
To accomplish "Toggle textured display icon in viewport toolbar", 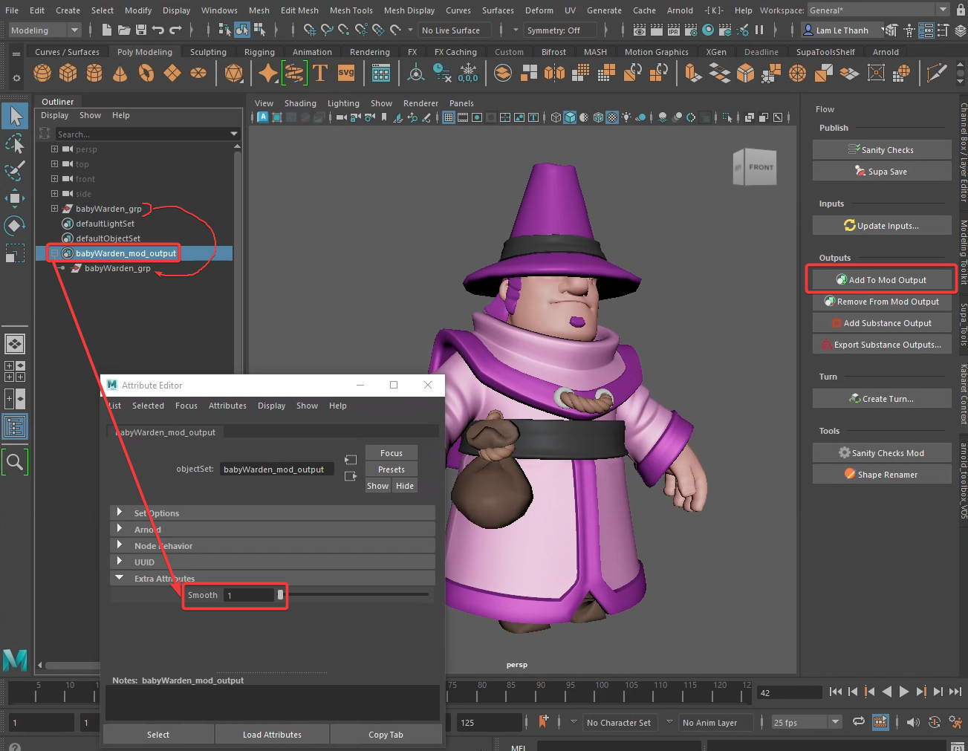I will 612,117.
